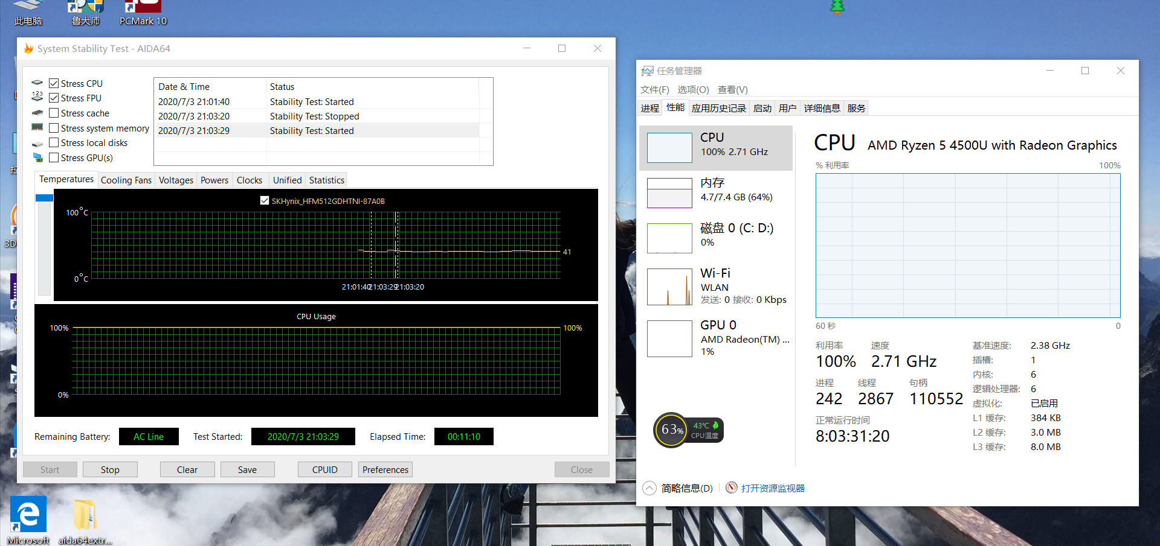Click the Clear button
The width and height of the screenshot is (1160, 546).
187,469
